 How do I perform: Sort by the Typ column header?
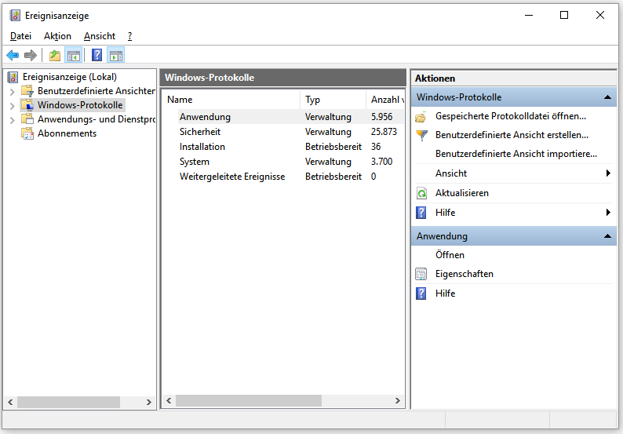(x=333, y=100)
